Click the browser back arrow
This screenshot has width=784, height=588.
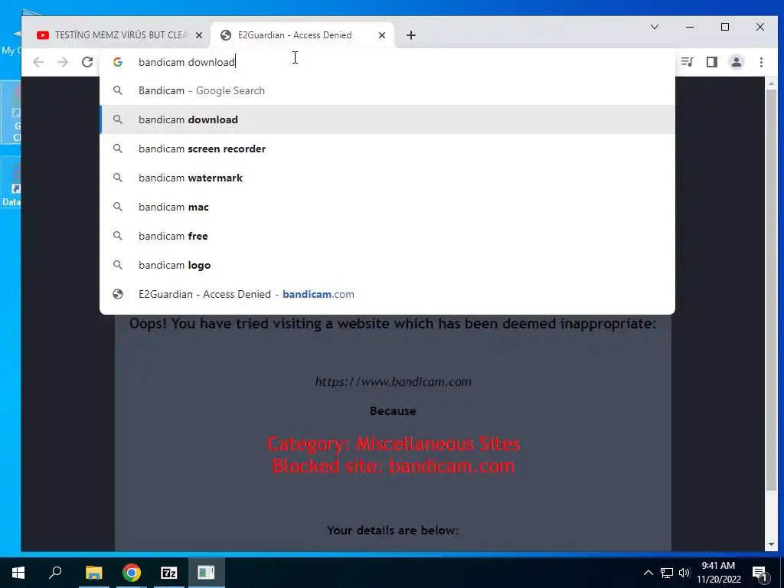(38, 62)
